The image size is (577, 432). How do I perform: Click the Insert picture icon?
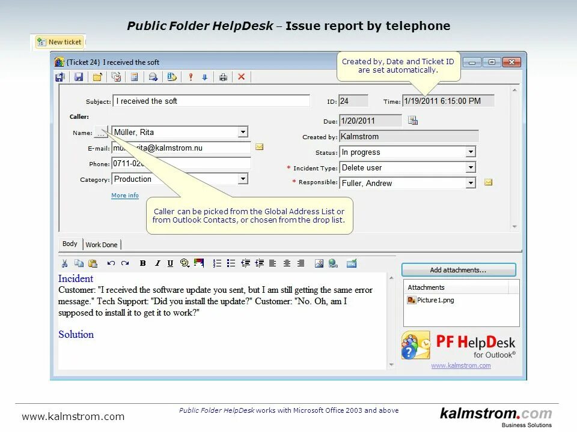319,263
